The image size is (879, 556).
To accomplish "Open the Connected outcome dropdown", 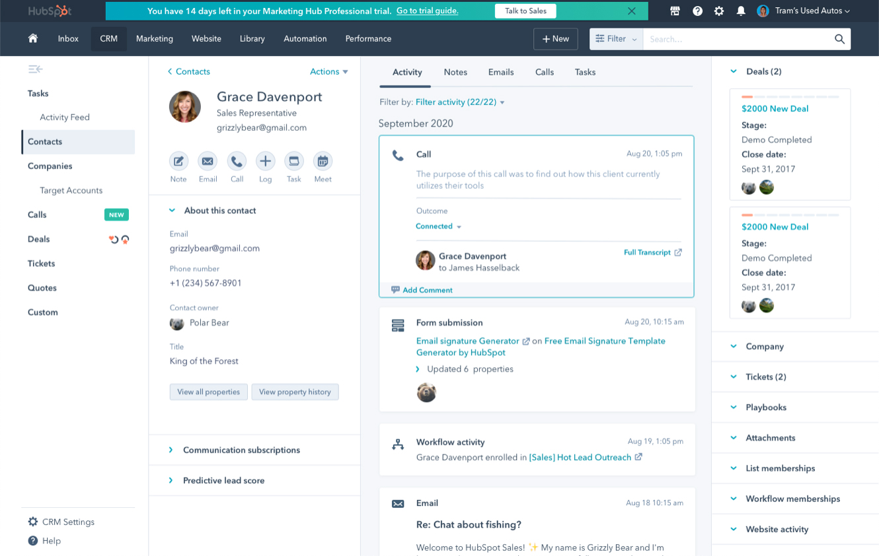I will [438, 226].
